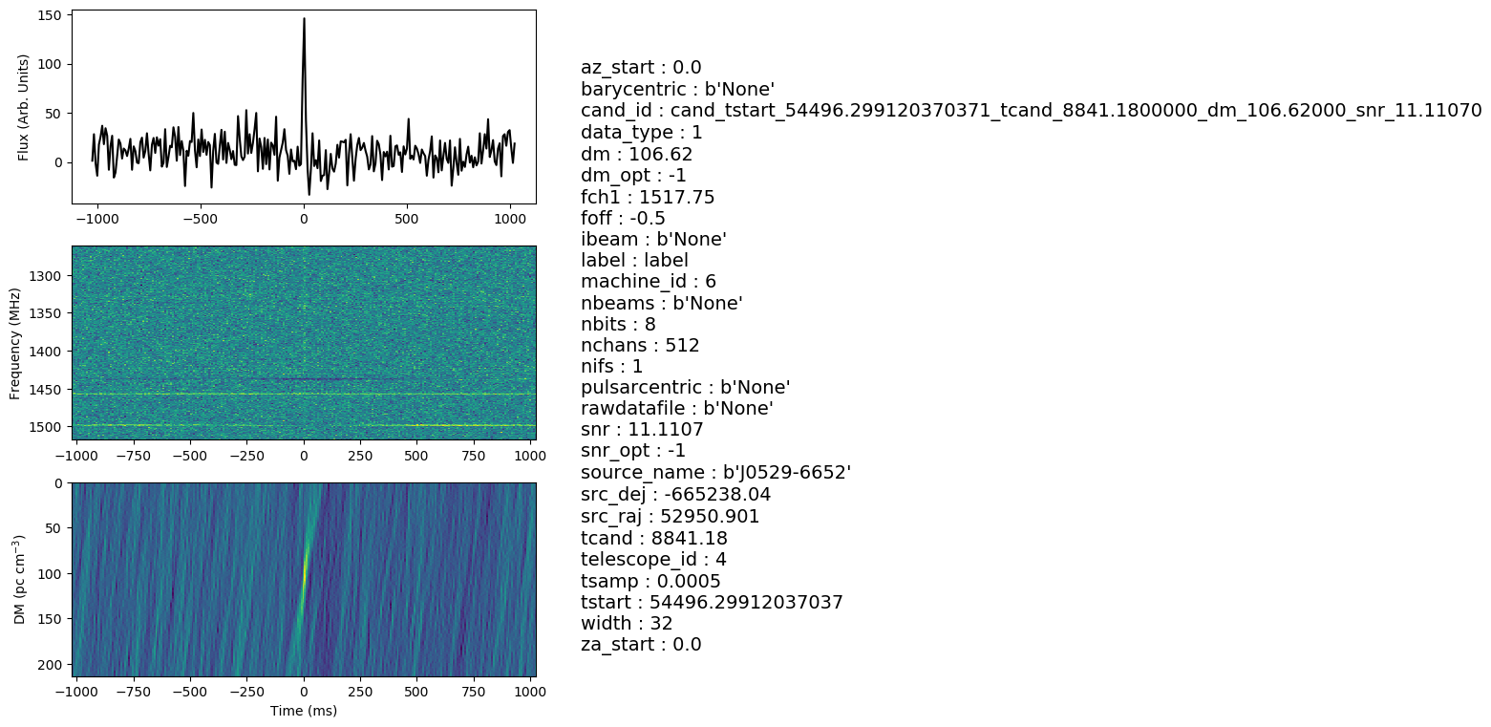Click the Time (ms) x-axis label
Screen dimensions: 1491x727
304,711
